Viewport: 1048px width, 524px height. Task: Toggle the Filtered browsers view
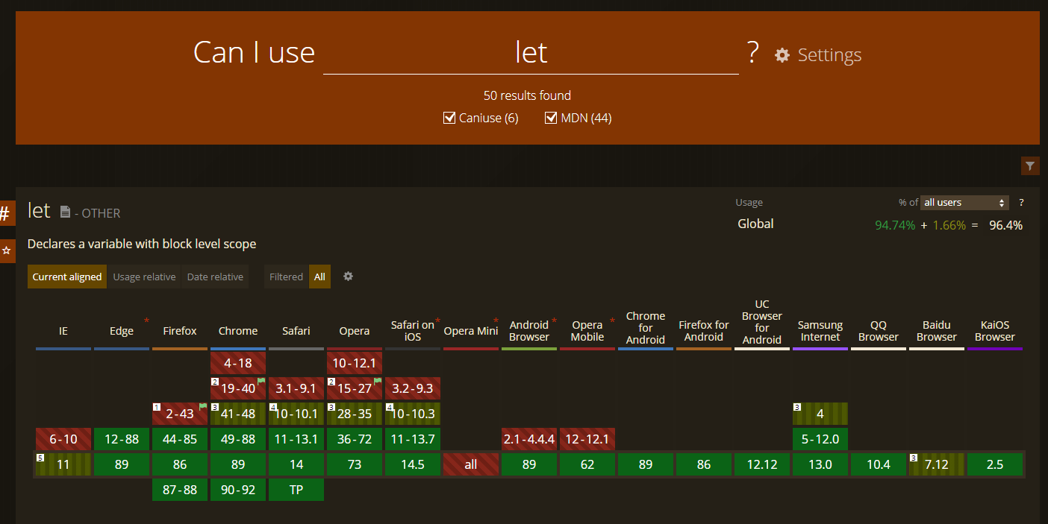[286, 277]
